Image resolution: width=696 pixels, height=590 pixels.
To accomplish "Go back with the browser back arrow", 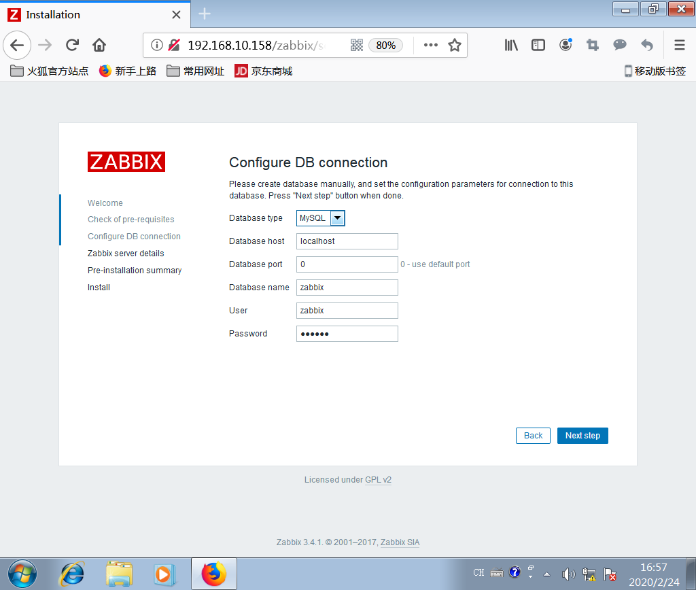I will [17, 45].
